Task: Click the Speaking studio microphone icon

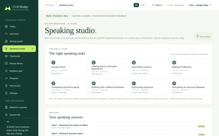Action: point(6,49)
